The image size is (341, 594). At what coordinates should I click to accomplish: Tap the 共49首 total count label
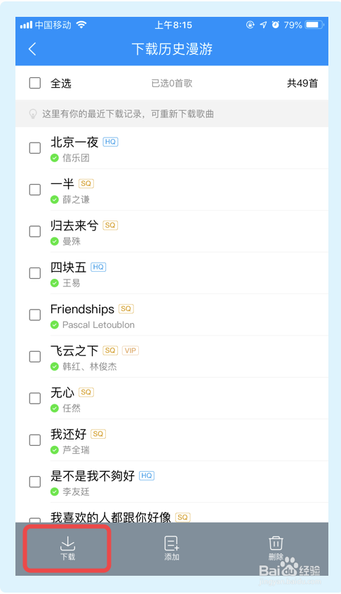[x=302, y=84]
